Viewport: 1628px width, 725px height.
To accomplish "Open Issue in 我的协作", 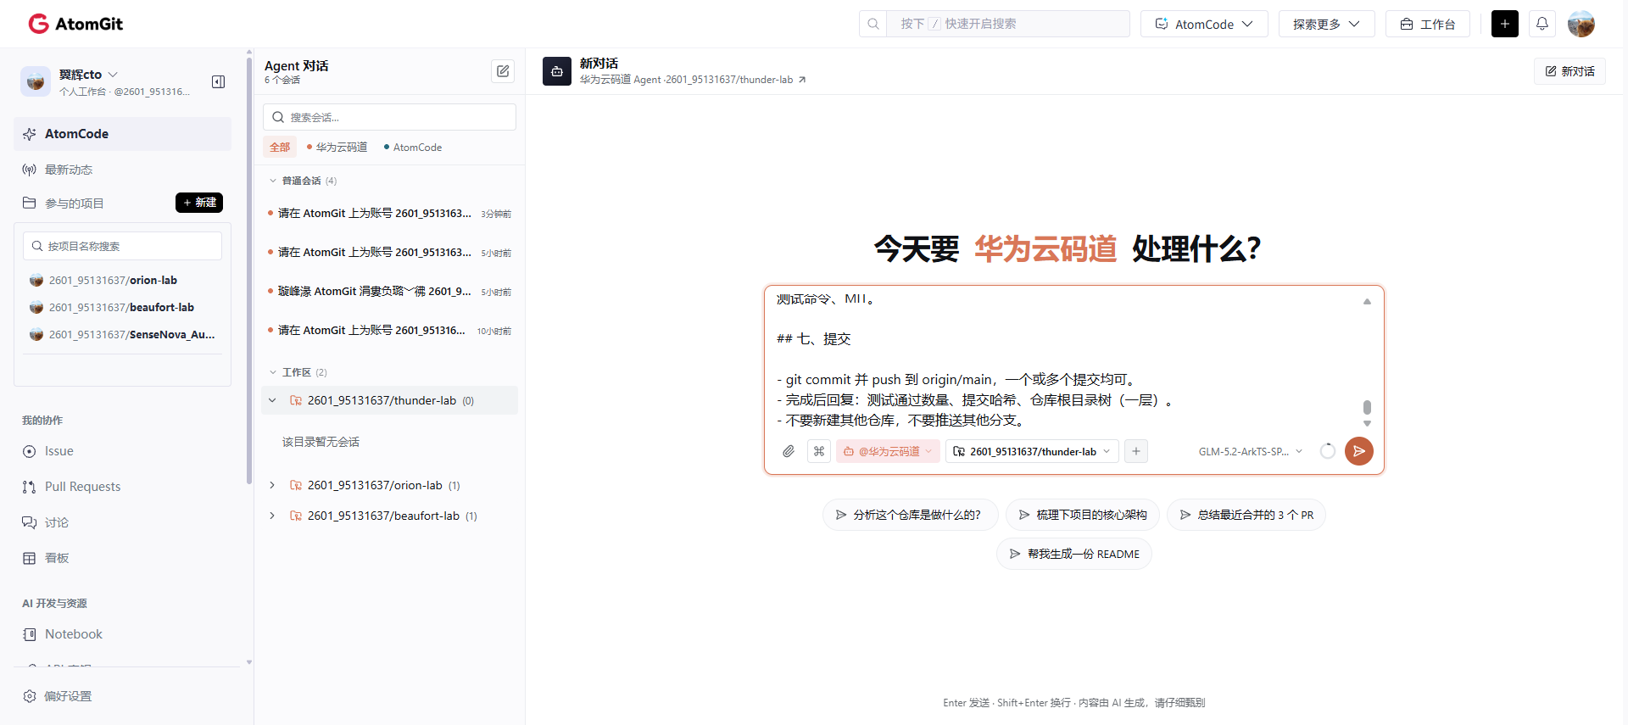I will tap(59, 451).
